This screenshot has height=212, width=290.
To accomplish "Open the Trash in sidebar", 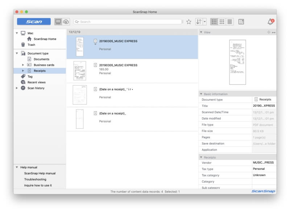I will 31,45.
